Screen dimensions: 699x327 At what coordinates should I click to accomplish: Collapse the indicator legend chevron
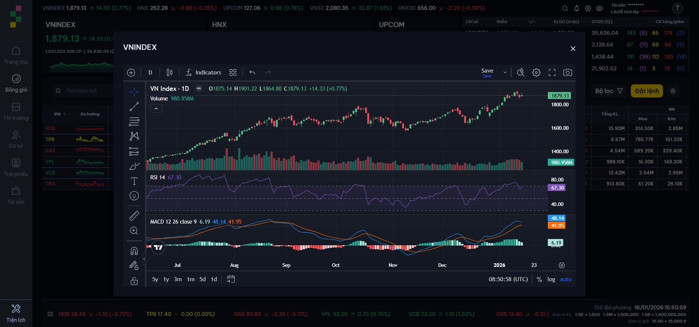[156, 109]
